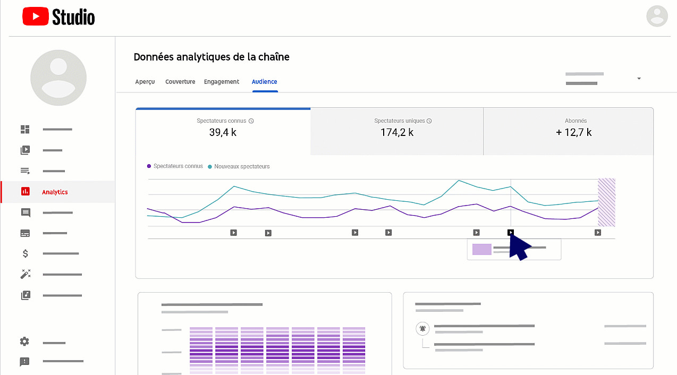
Task: Open the Audio library icon
Action: (x=25, y=295)
